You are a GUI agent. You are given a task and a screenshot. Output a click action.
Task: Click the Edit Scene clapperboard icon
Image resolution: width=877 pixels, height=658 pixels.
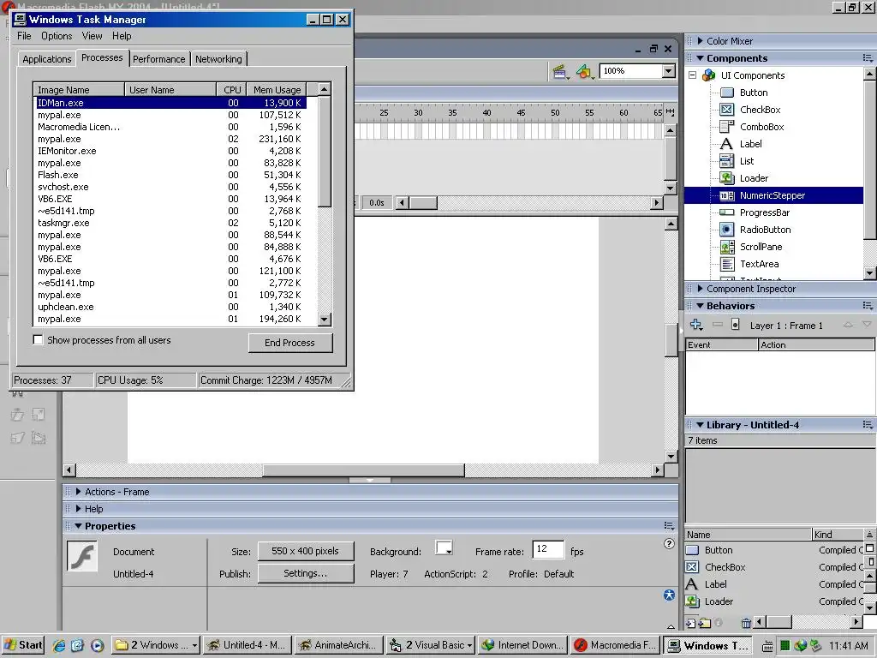559,72
